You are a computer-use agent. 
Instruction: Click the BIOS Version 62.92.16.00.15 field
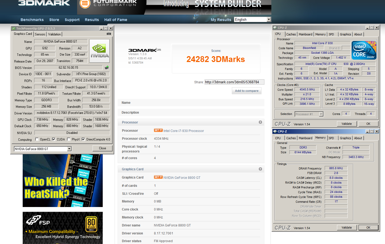[x=68, y=68]
